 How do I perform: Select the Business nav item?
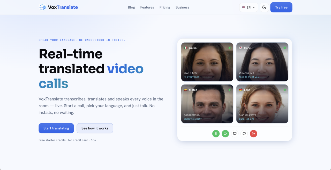point(182,7)
